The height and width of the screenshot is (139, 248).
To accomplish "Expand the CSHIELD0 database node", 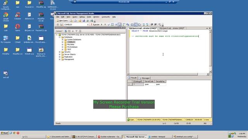I will coord(62,42).
